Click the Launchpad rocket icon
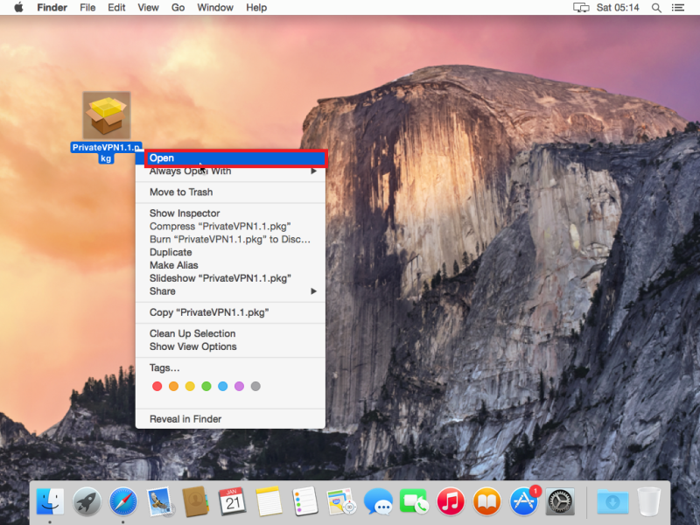This screenshot has width=700, height=525. pos(87,501)
